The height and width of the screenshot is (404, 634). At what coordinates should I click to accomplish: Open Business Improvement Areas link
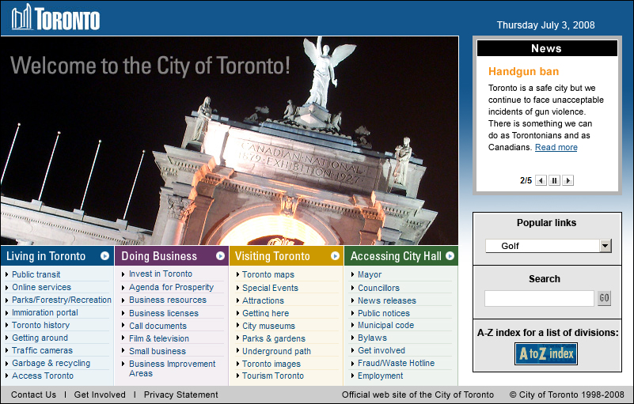point(173,368)
